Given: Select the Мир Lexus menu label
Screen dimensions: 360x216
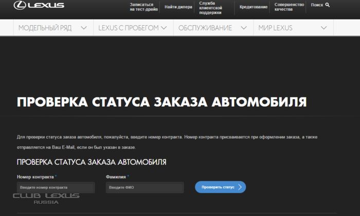Looking at the screenshot, I should tap(276, 28).
